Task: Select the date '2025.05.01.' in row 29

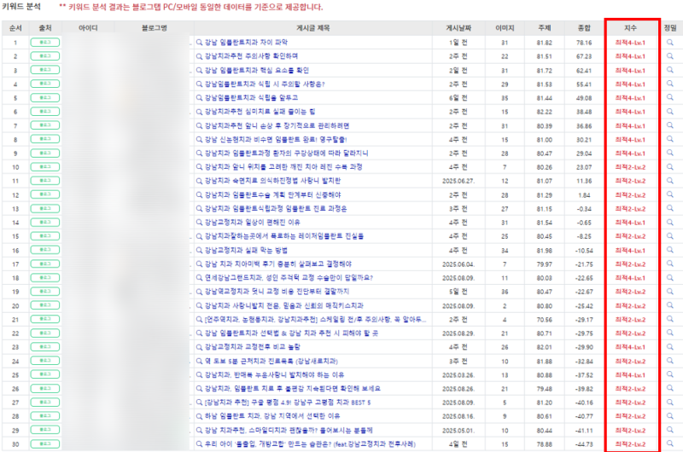Action: 458,430
